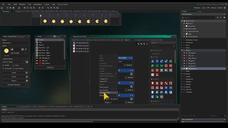Image resolution: width=228 pixels, height=128 pixels.
Task: Click the zoom out icon in Events editor
Action: click(139, 44)
